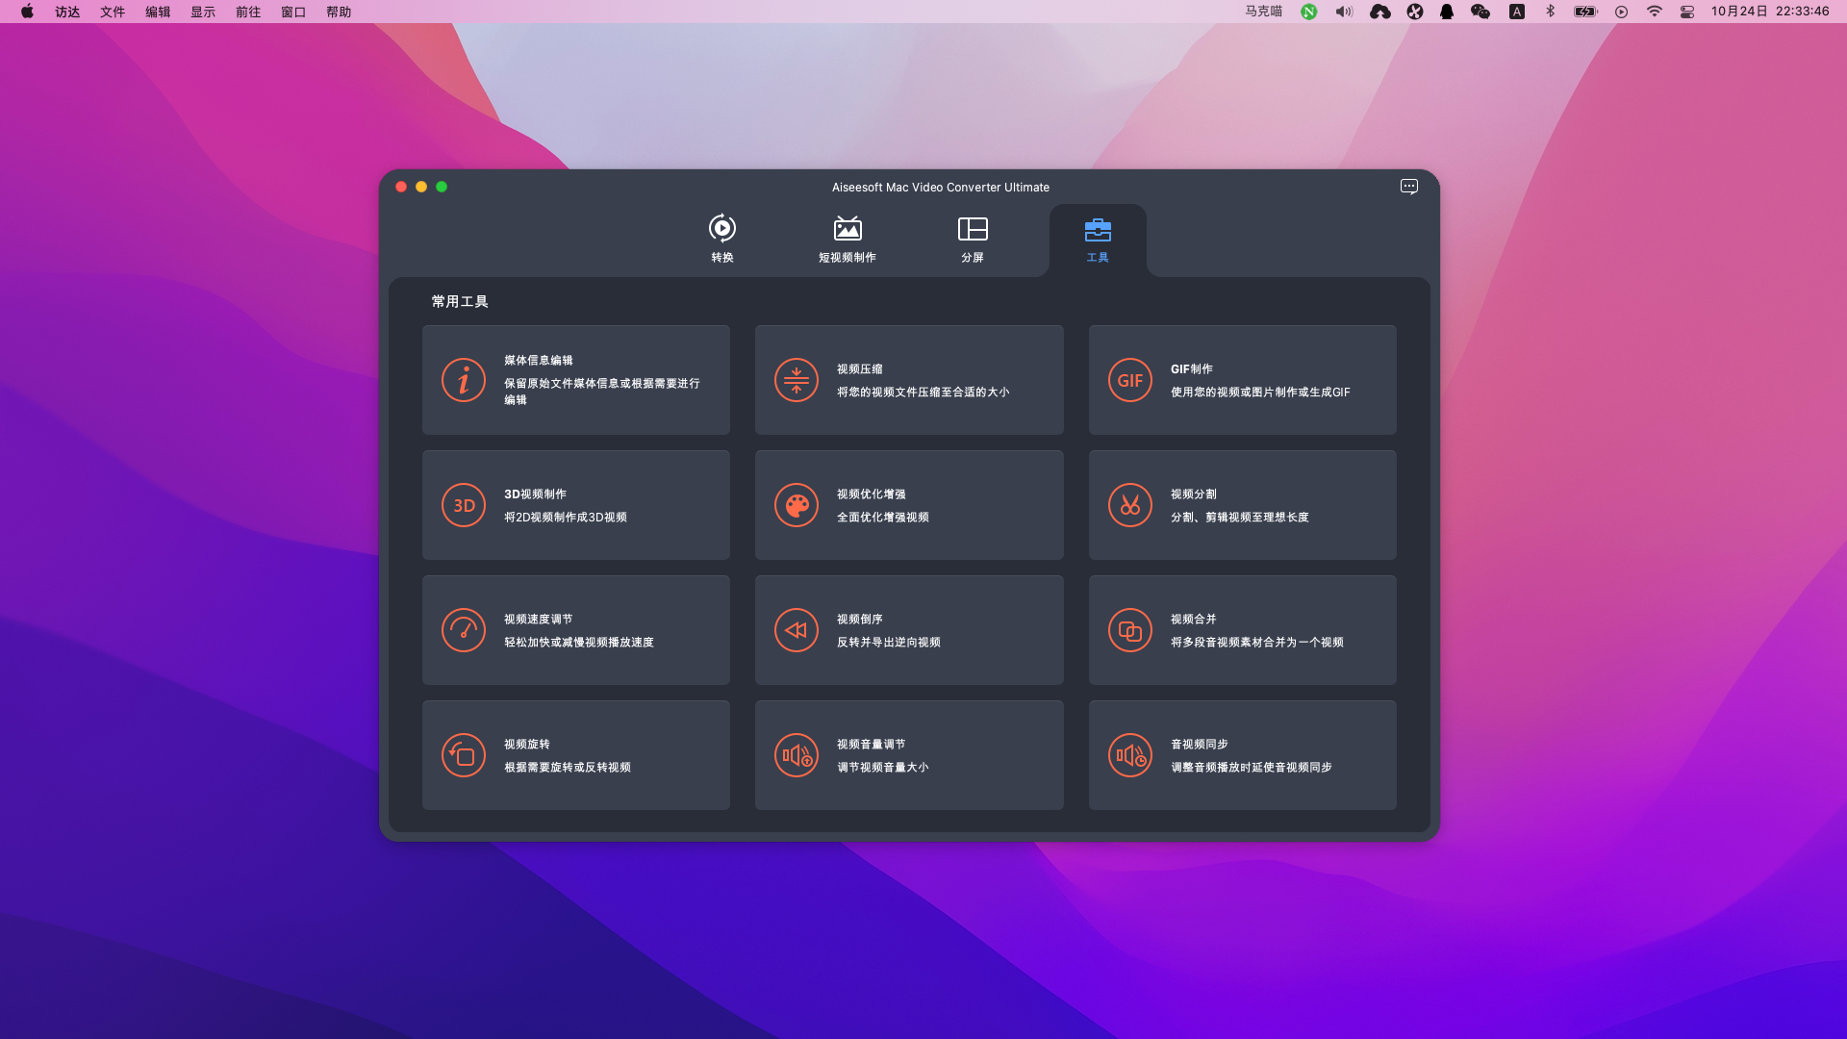Image resolution: width=1847 pixels, height=1039 pixels.
Task: Click the feedback message icon in title bar
Action: click(x=1408, y=187)
